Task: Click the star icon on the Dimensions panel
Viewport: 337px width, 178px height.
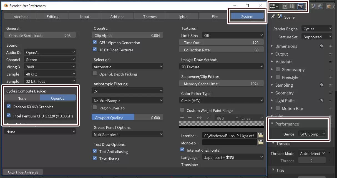Action: click(x=321, y=46)
